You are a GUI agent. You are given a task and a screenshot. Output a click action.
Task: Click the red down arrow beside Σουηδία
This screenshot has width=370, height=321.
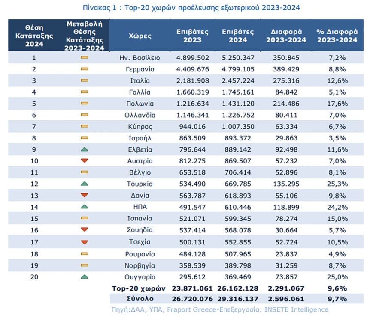[x=85, y=229]
